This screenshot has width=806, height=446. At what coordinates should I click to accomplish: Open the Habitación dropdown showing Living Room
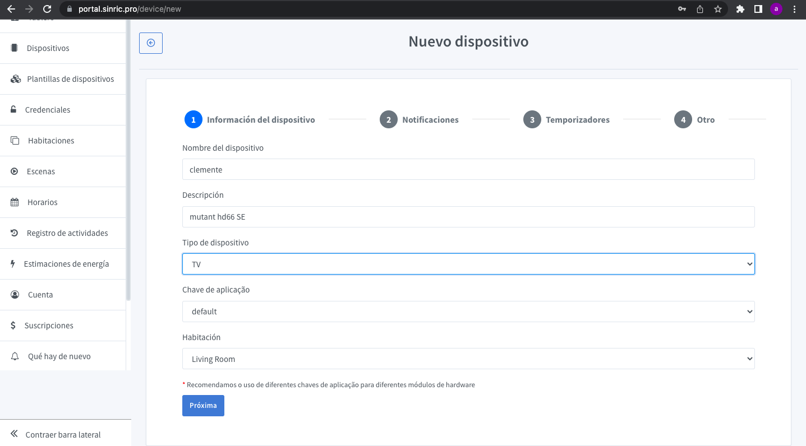click(468, 359)
